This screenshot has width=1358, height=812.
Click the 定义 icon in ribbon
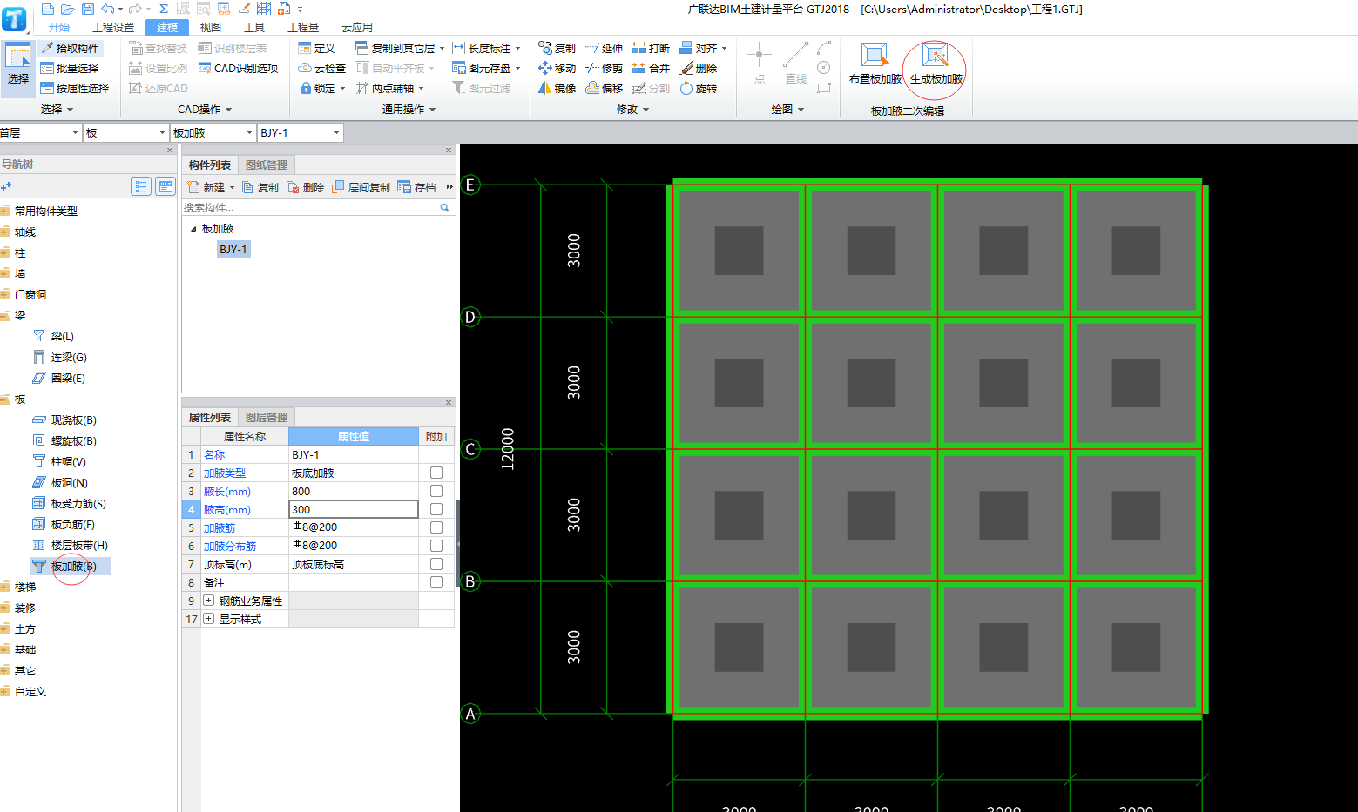click(305, 48)
